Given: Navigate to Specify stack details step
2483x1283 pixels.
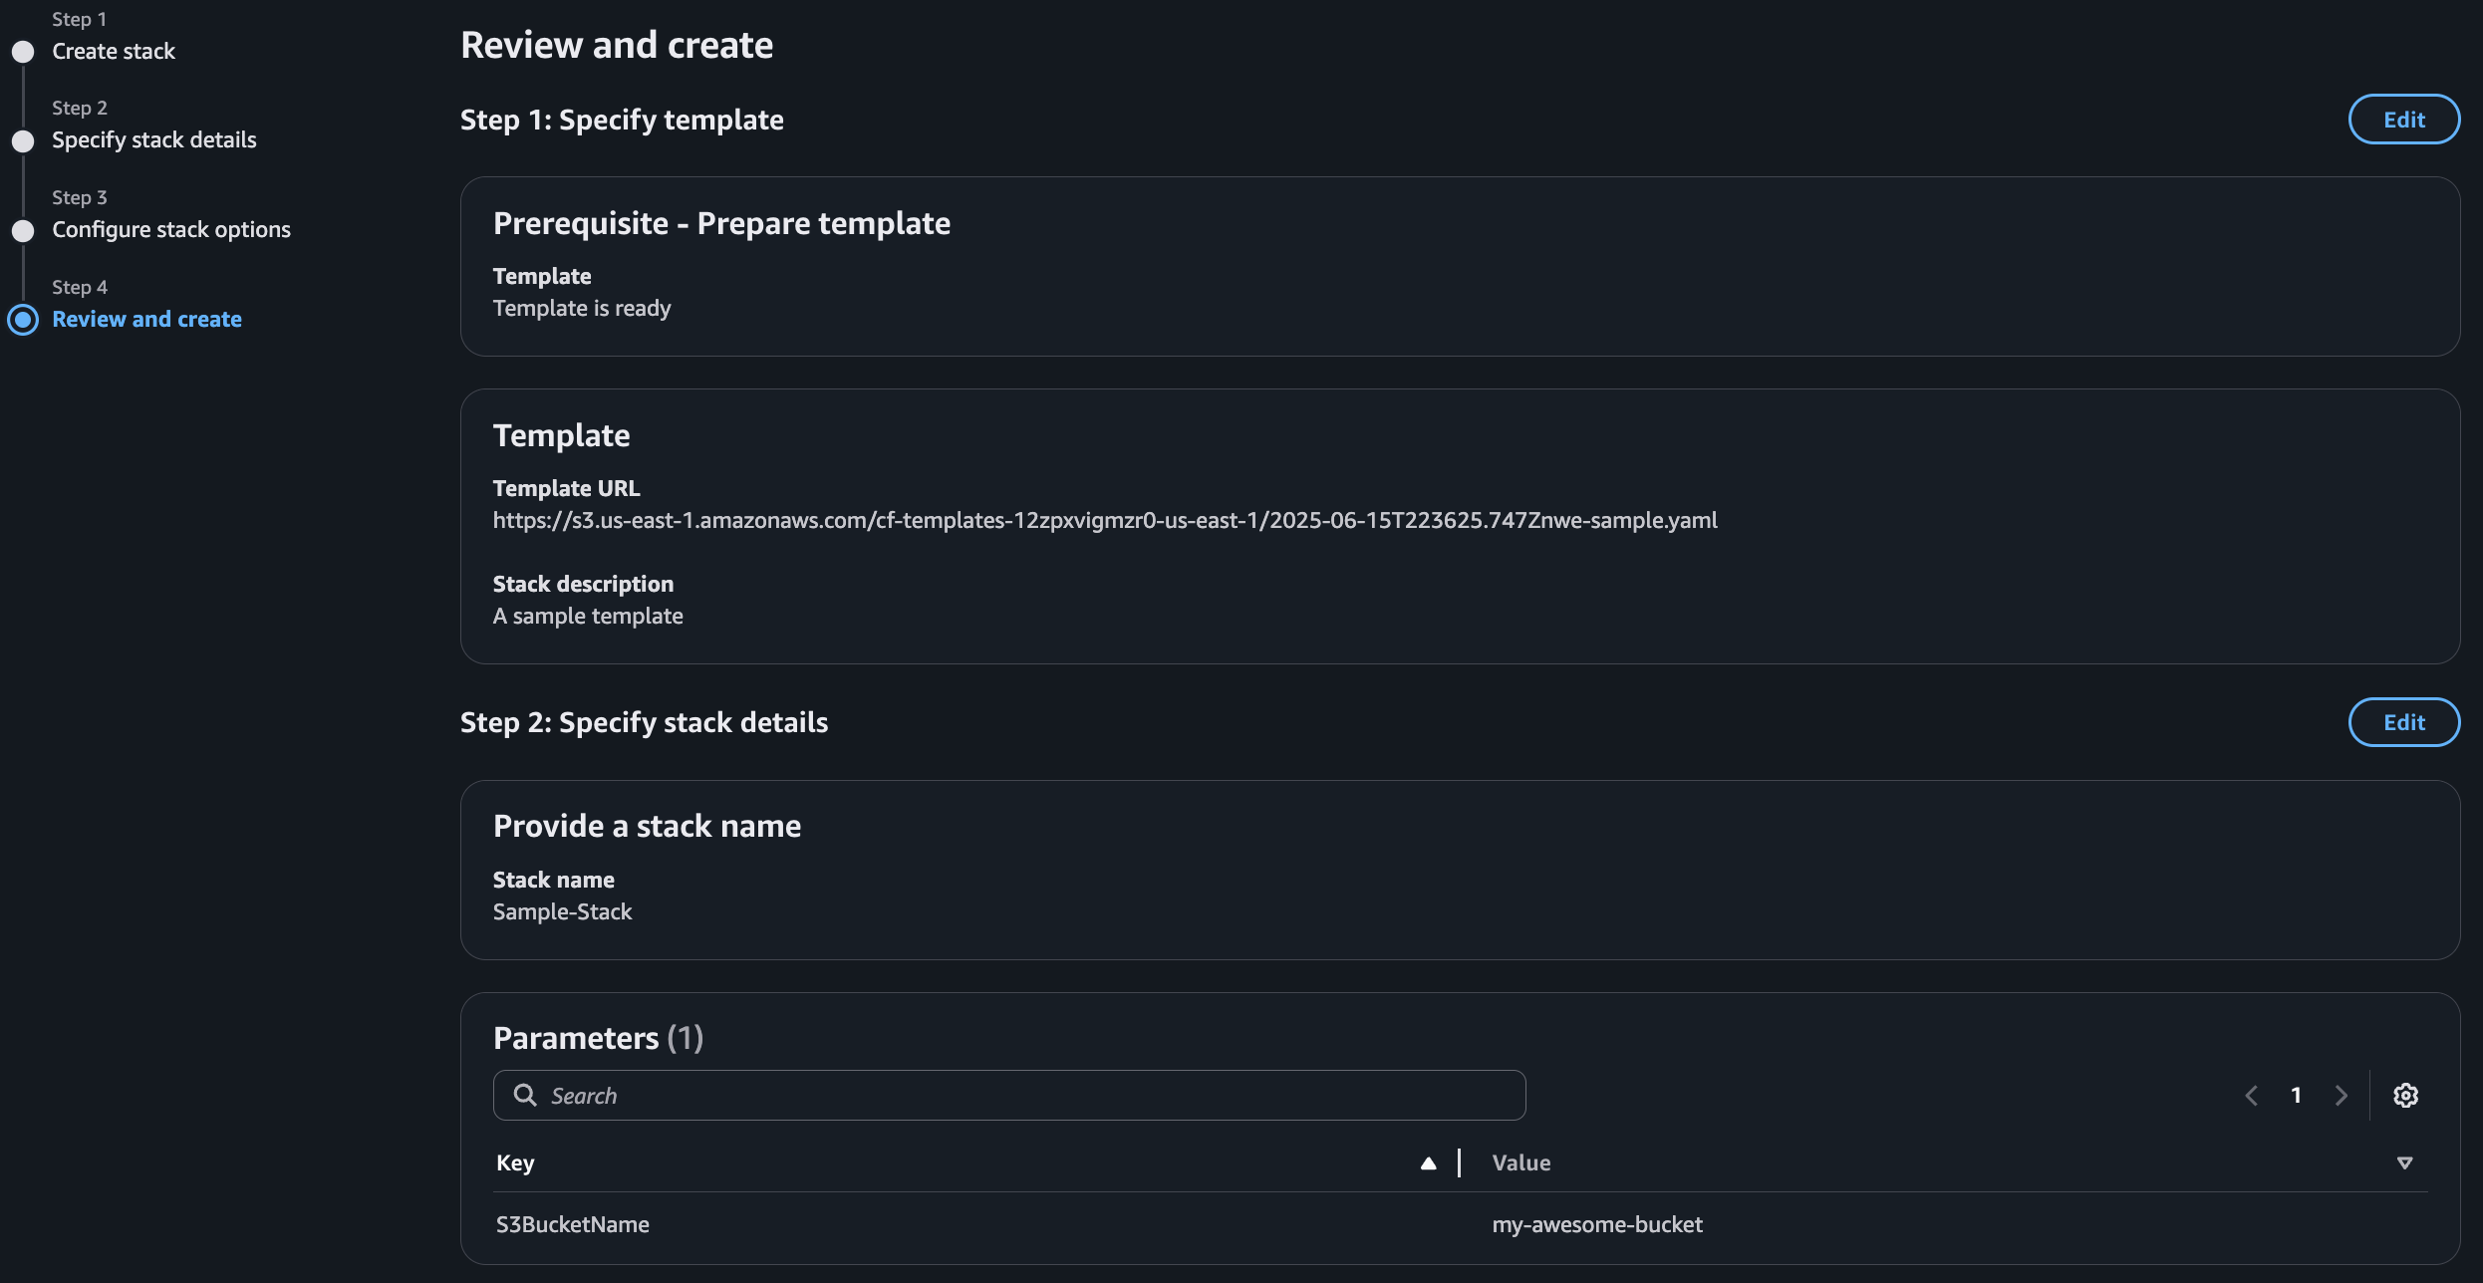Looking at the screenshot, I should 154,140.
